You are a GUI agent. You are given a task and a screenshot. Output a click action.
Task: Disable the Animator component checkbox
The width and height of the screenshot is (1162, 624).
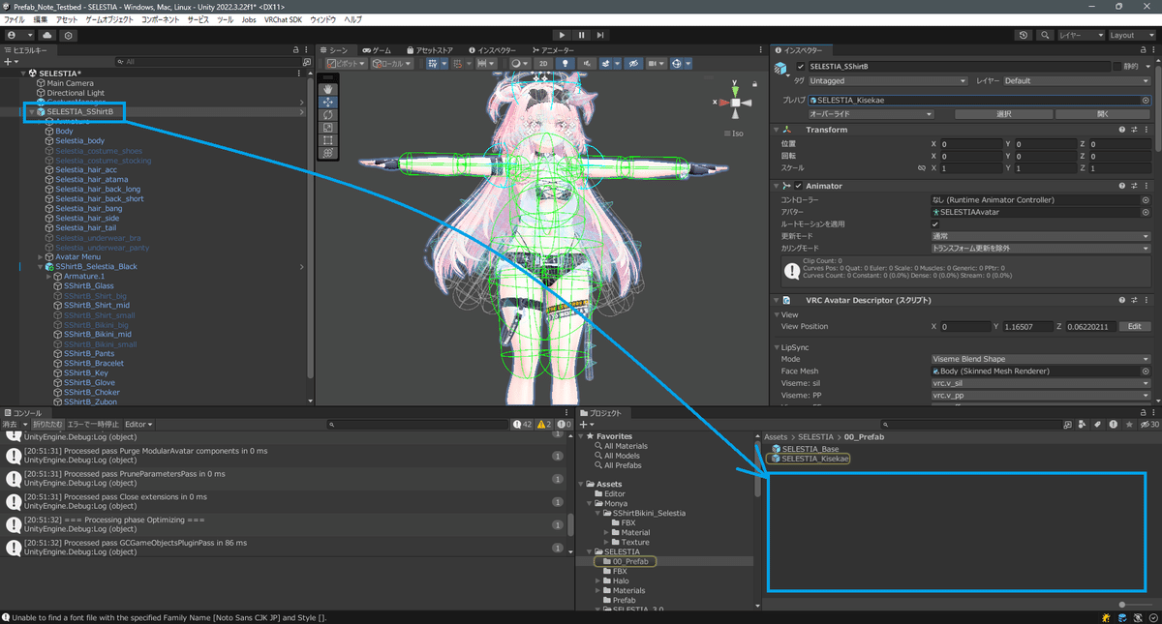click(x=798, y=186)
